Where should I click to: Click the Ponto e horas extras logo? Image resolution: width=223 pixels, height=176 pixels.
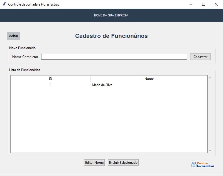(203, 165)
